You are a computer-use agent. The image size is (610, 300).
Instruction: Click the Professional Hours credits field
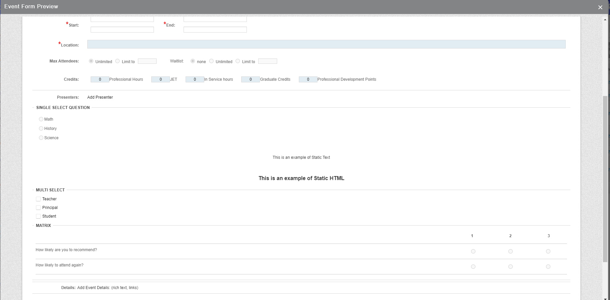tap(99, 79)
